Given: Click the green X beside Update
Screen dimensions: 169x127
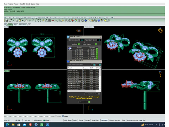Looking at the screenshot, I should pyautogui.click(x=79, y=44).
